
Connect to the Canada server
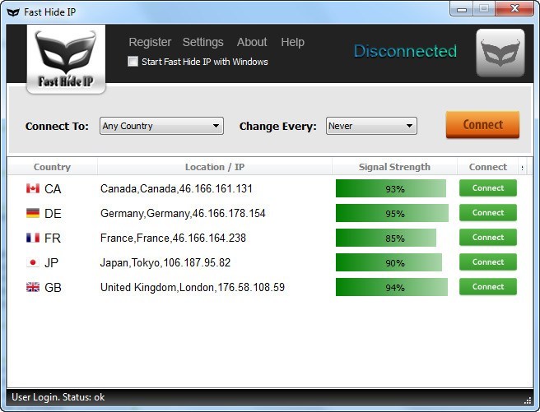coord(488,187)
